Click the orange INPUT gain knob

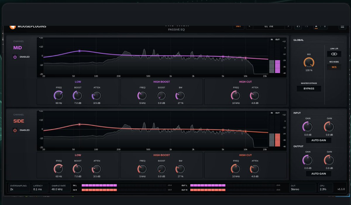coord(329,127)
